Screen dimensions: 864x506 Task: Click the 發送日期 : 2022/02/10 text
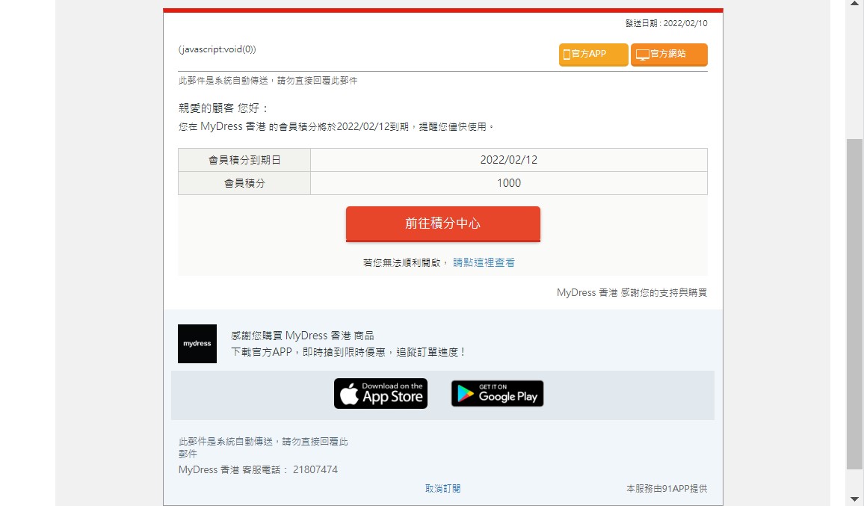[666, 23]
